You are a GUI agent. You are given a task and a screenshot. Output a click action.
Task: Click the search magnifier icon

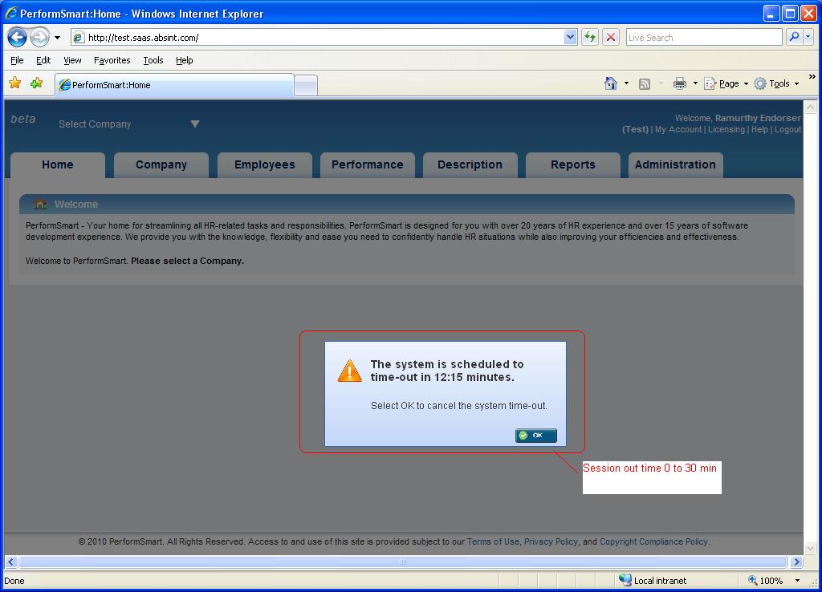[x=794, y=37]
